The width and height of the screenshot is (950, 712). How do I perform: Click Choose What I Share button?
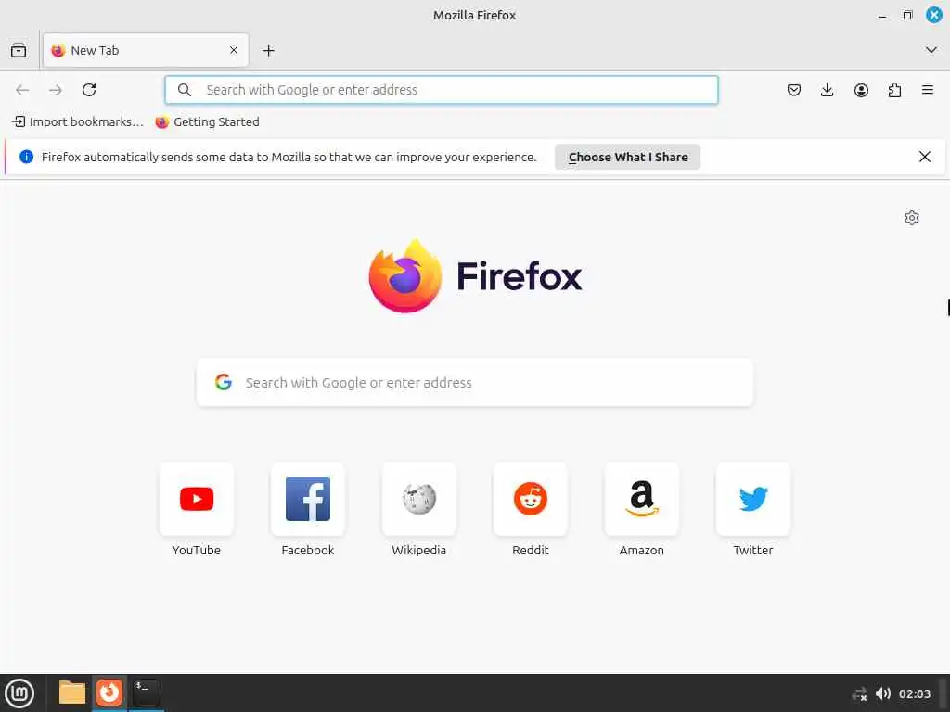tap(628, 157)
